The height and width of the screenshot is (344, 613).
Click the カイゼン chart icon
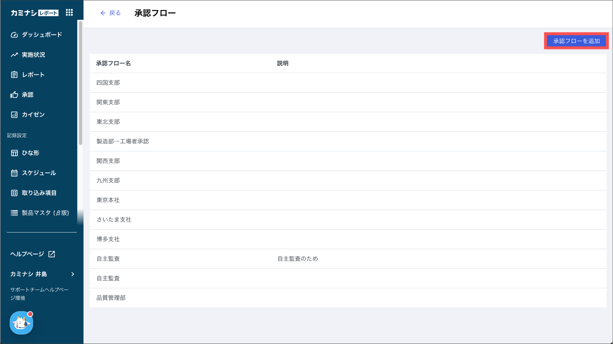(14, 115)
